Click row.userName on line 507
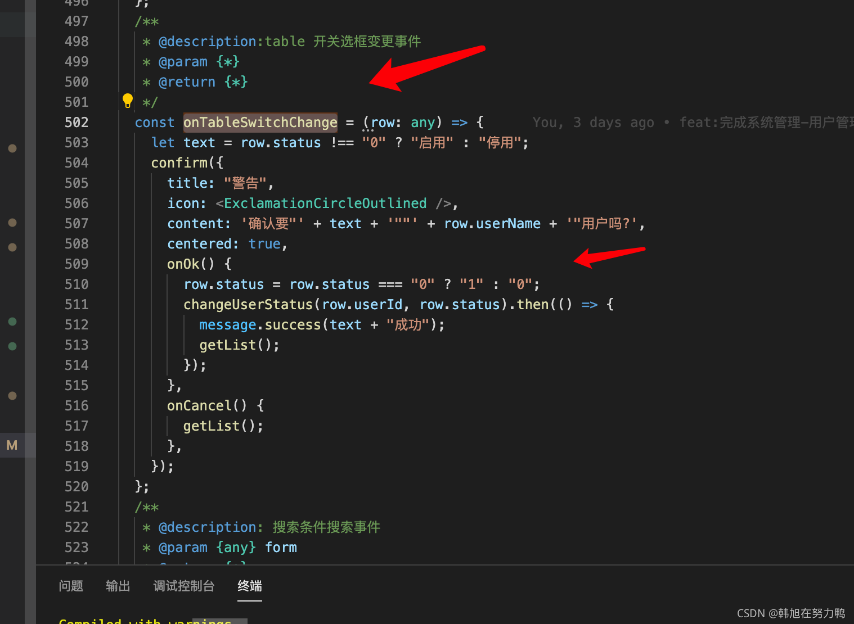854x624 pixels. click(492, 224)
